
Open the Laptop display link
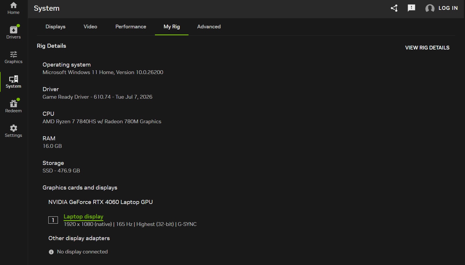83,216
